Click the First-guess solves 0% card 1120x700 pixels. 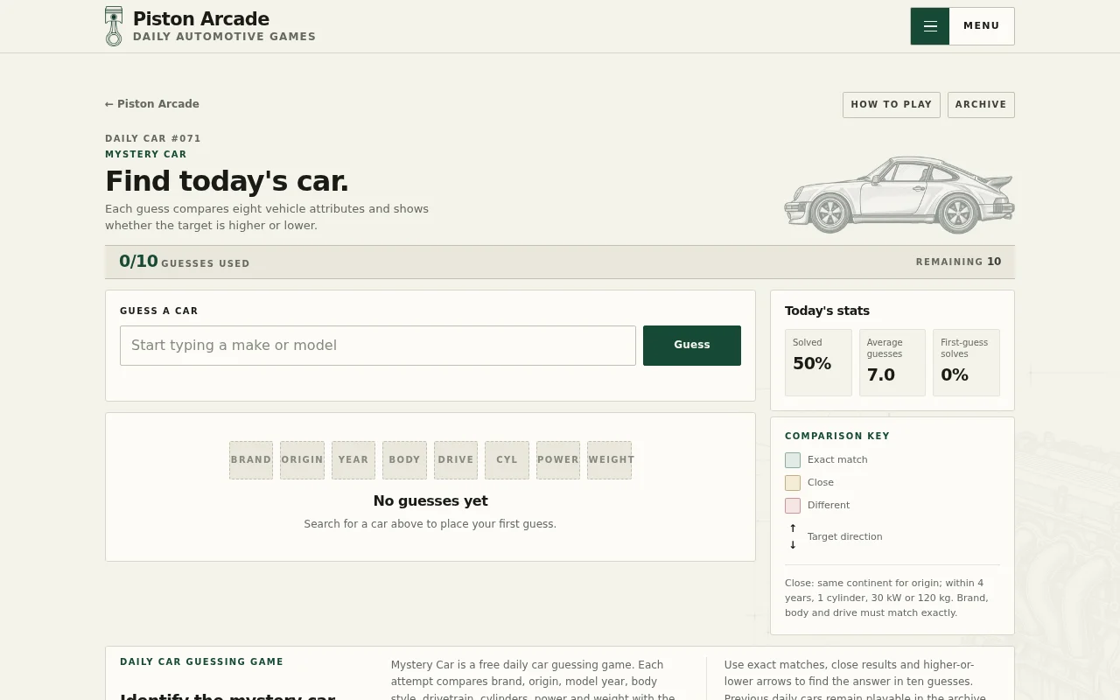(x=966, y=362)
